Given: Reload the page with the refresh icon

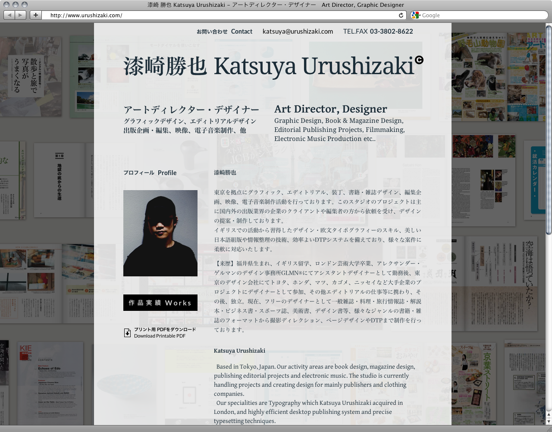Looking at the screenshot, I should pyautogui.click(x=401, y=15).
